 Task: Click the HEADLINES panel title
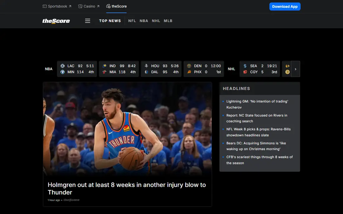pyautogui.click(x=236, y=89)
